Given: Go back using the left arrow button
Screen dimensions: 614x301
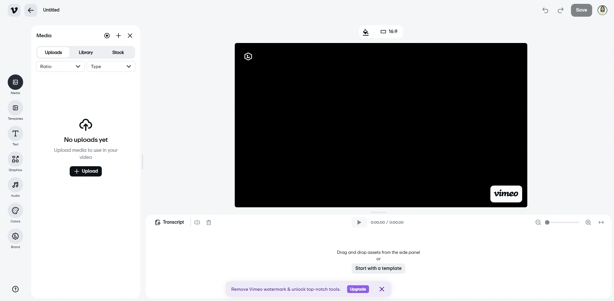Looking at the screenshot, I should (31, 10).
